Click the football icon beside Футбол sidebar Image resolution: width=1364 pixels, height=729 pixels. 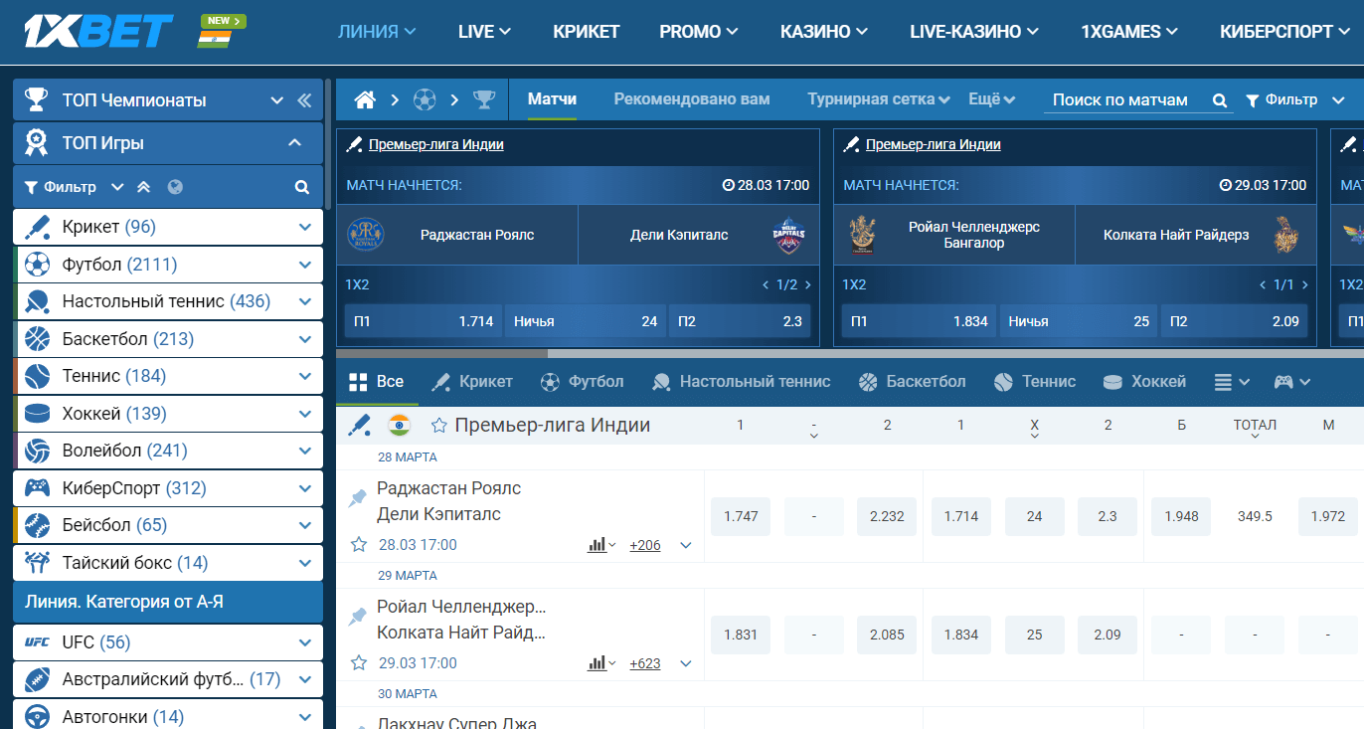click(x=37, y=265)
